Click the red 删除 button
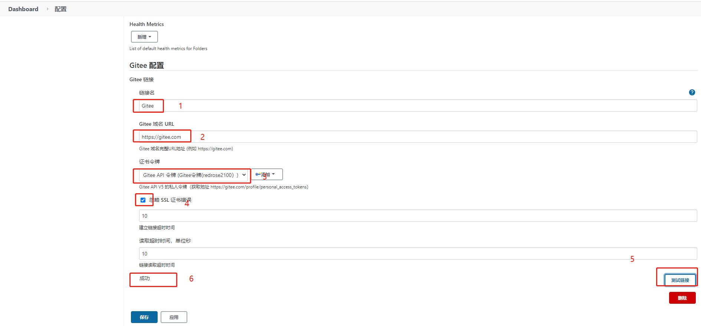Viewport: 701px width, 326px height. pyautogui.click(x=682, y=298)
